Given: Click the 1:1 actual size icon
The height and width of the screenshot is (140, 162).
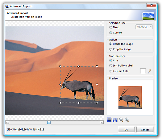Looking at the screenshot, I should pyautogui.click(x=115, y=120).
